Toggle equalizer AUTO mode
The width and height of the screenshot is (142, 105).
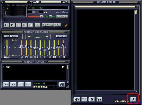[x=14, y=36]
